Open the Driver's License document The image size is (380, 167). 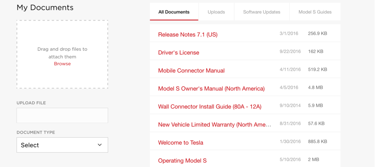point(179,53)
